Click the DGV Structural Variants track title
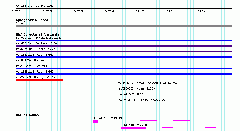The image size is (240, 131). click(38, 34)
